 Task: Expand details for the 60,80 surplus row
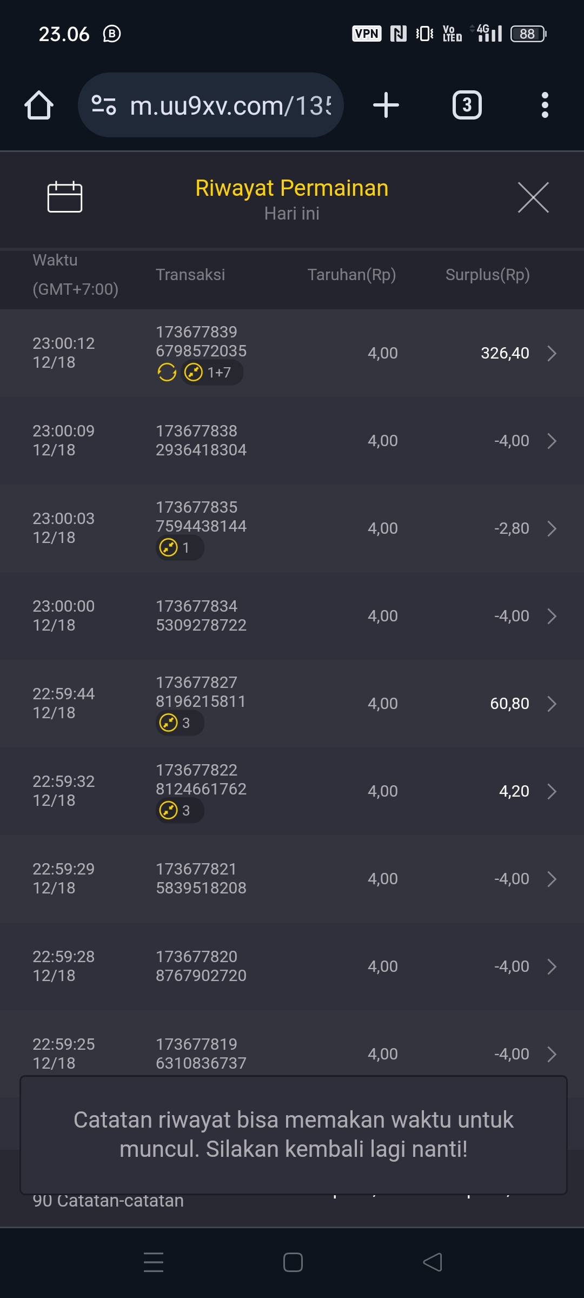552,704
